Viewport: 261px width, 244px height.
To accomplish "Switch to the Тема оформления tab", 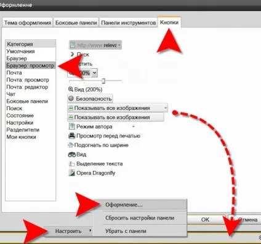I will (28, 23).
